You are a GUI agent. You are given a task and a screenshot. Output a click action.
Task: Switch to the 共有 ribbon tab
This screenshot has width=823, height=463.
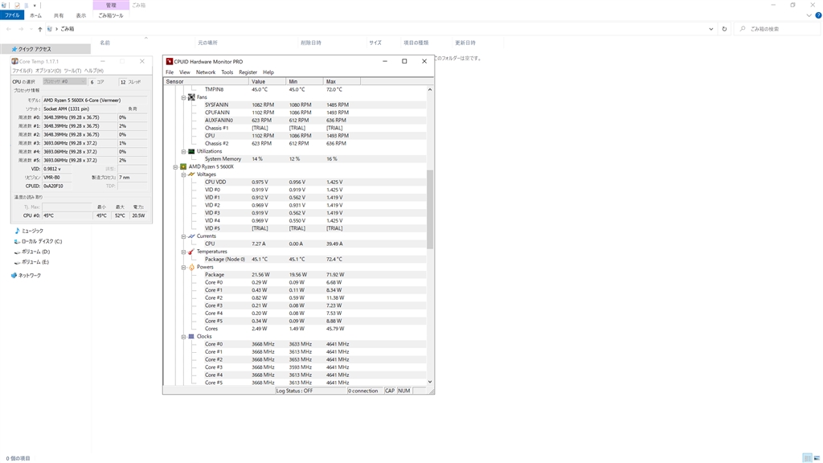[59, 16]
